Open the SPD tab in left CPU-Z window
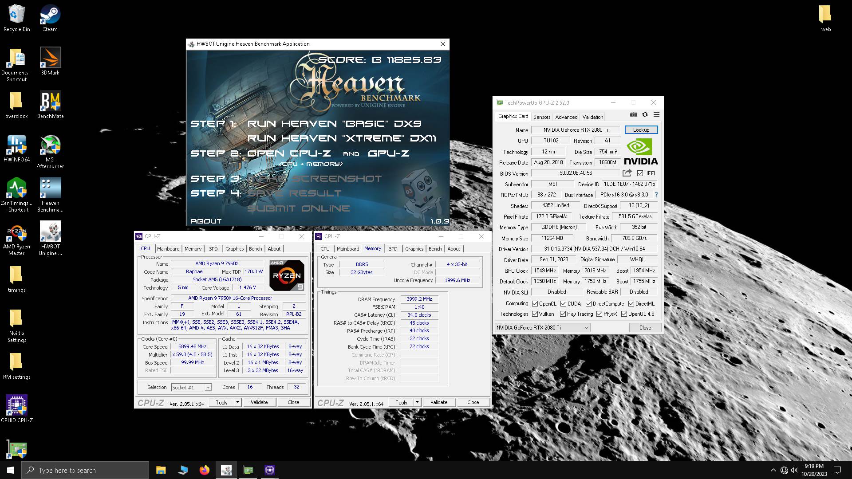Screen dimensions: 852x479 coord(213,249)
